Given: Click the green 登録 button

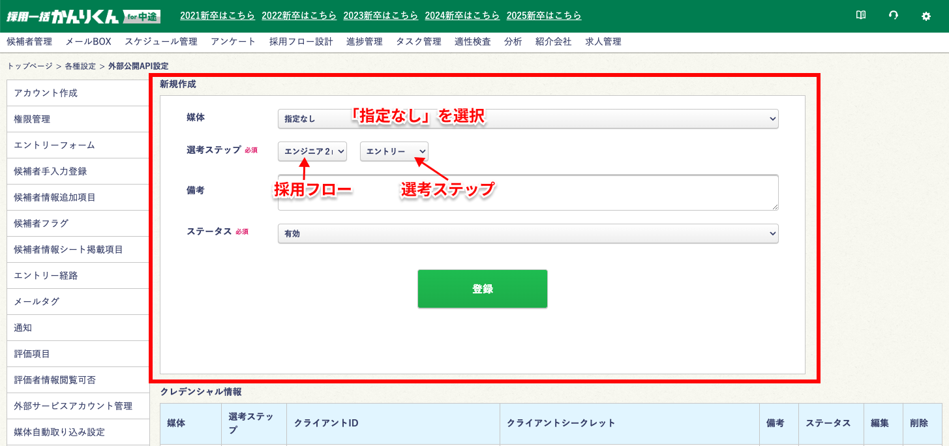Looking at the screenshot, I should [x=482, y=289].
